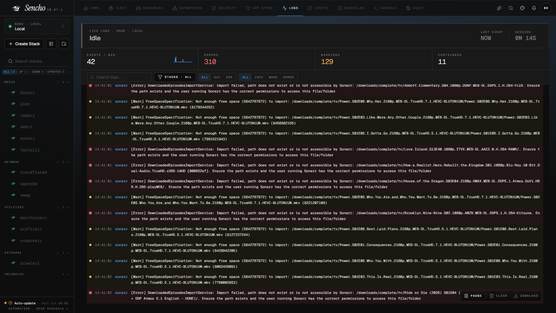Filter stacks by UP 14

click(24, 72)
